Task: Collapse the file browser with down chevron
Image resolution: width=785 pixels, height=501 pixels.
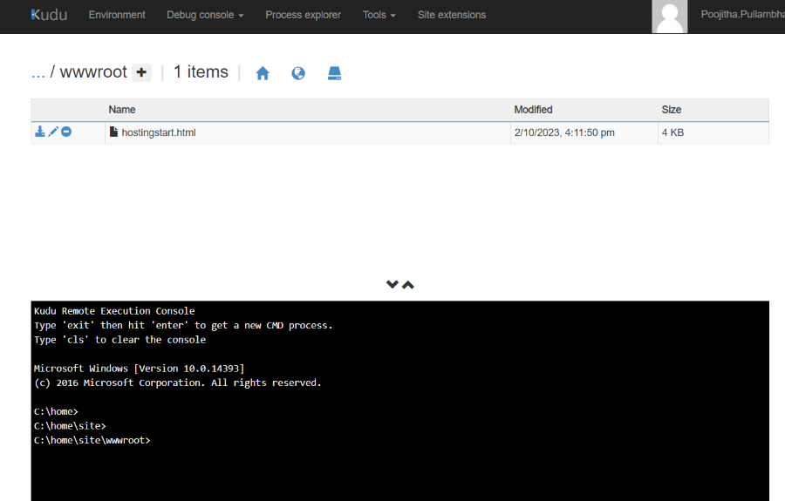Action: tap(392, 285)
